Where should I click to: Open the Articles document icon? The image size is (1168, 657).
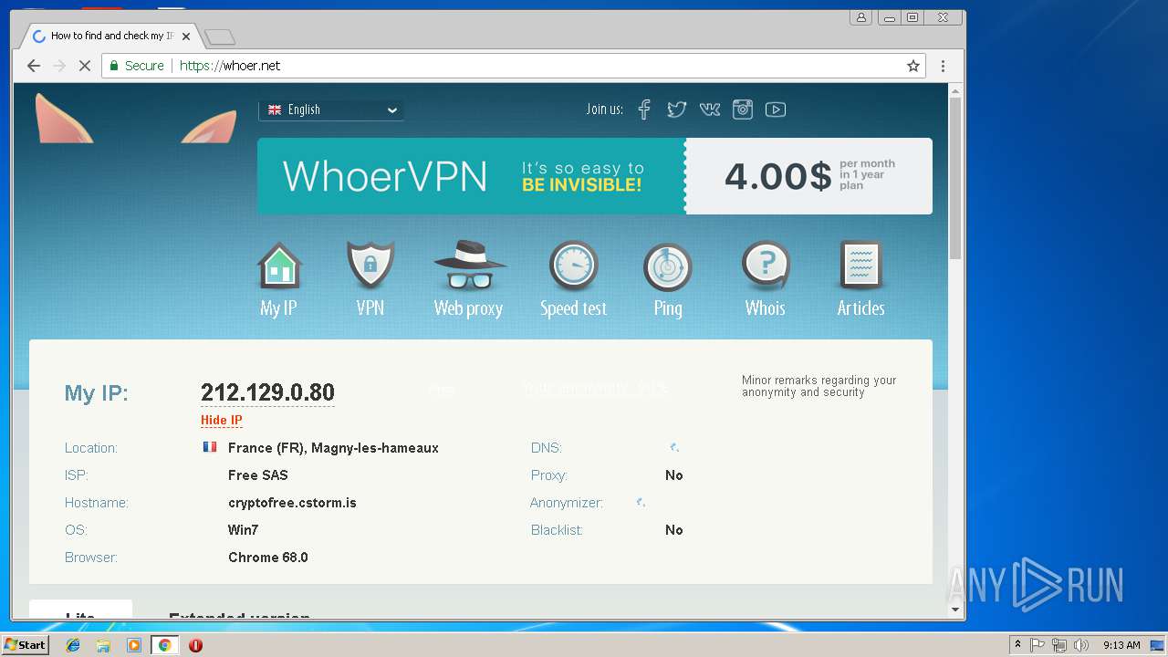tap(860, 266)
